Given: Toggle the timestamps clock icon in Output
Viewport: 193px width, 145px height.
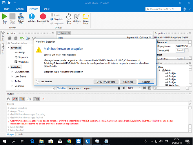Looking at the screenshot, I should 9,99.
